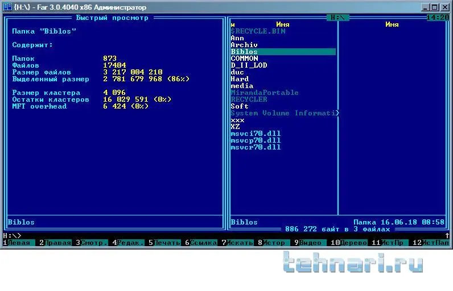The height and width of the screenshot is (291, 453).
Task: Select the MirandaPortable folder
Action: coord(265,93)
